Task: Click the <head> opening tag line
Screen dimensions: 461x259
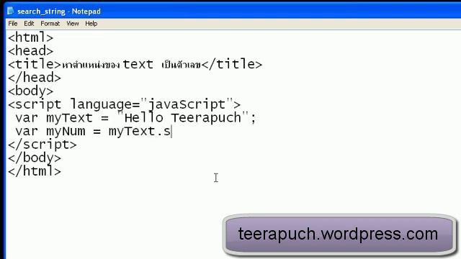Action: [30, 51]
